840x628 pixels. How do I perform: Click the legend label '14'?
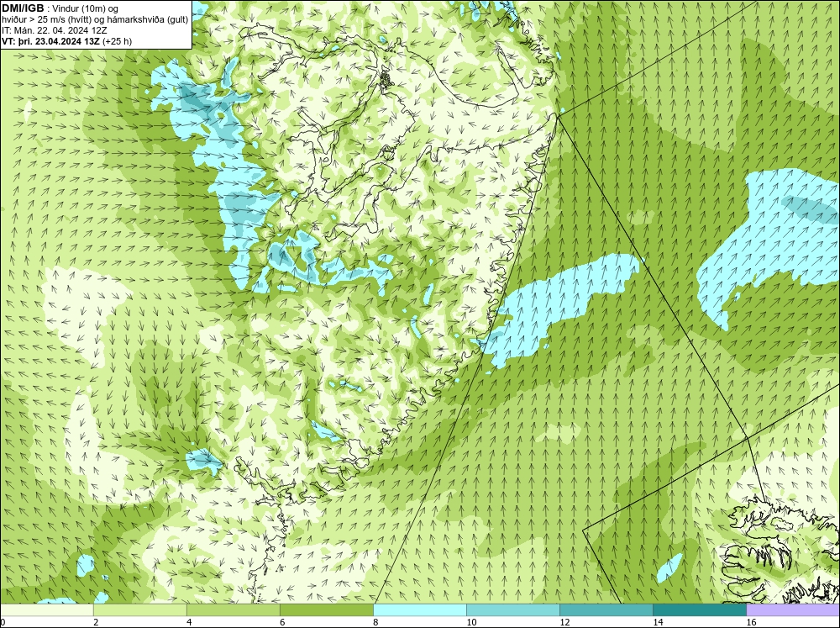658,622
